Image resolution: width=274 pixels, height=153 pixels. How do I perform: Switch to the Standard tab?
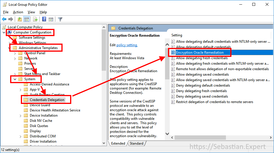click(136, 143)
